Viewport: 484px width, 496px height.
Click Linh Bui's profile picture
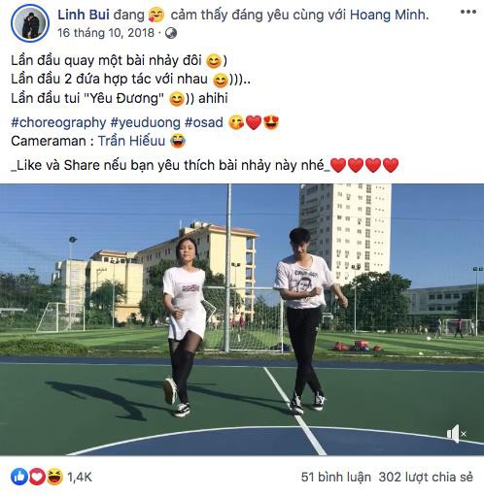click(x=30, y=23)
